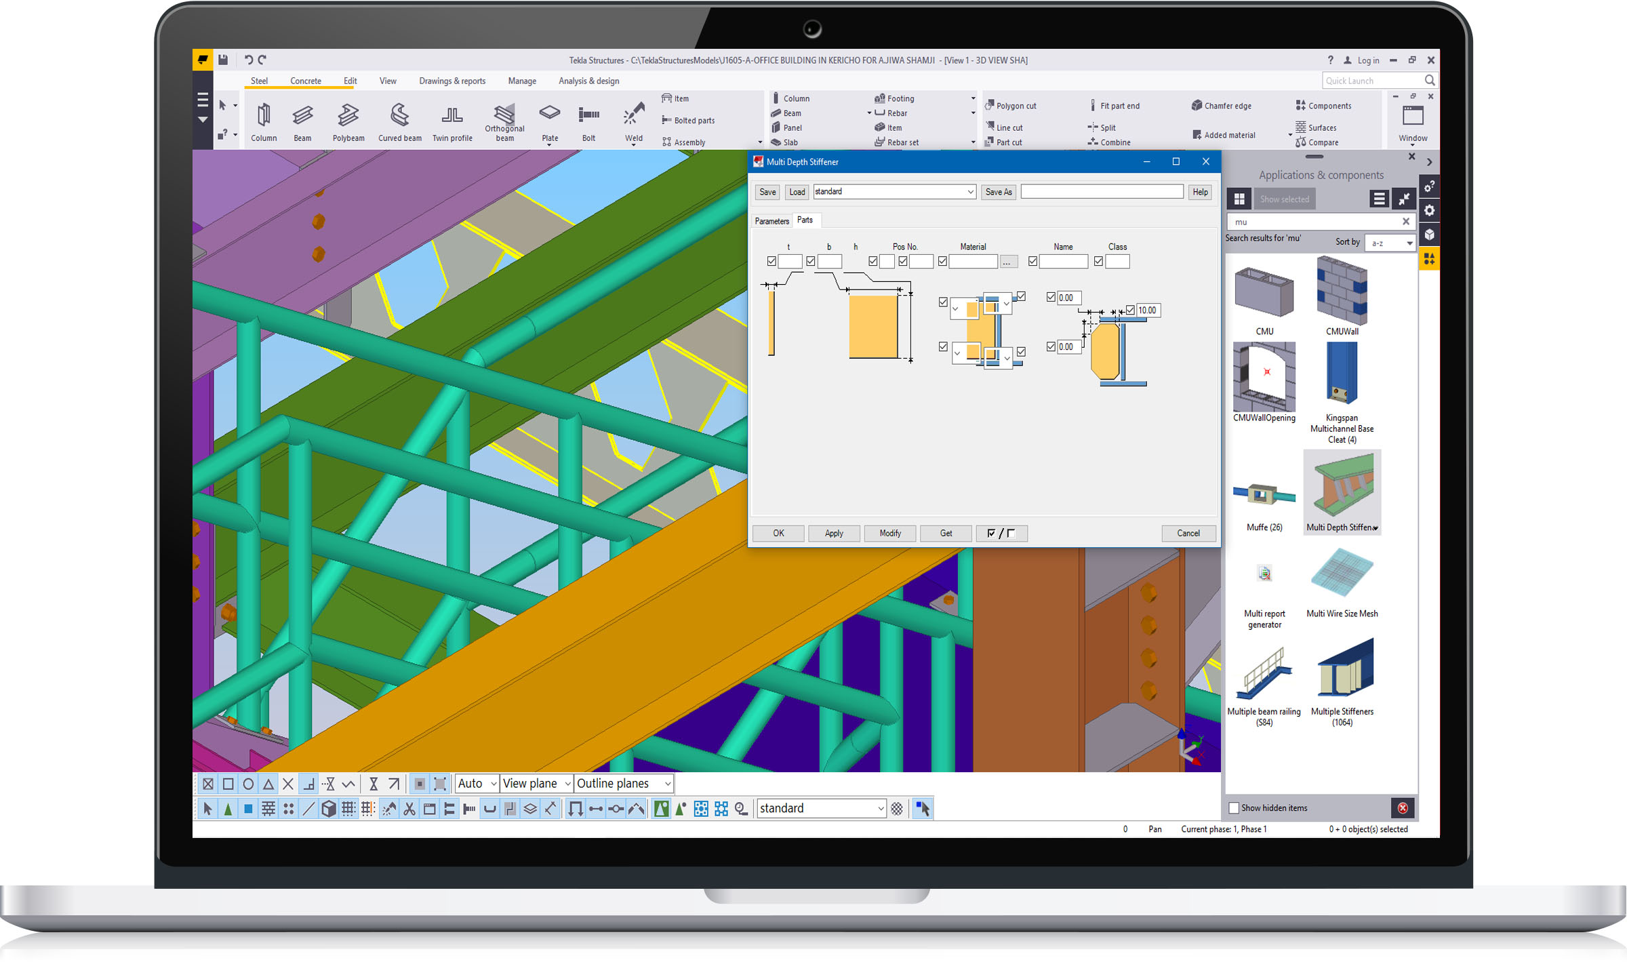The image size is (1627, 979).
Task: Select the concrete Footing tool
Action: coord(894,98)
